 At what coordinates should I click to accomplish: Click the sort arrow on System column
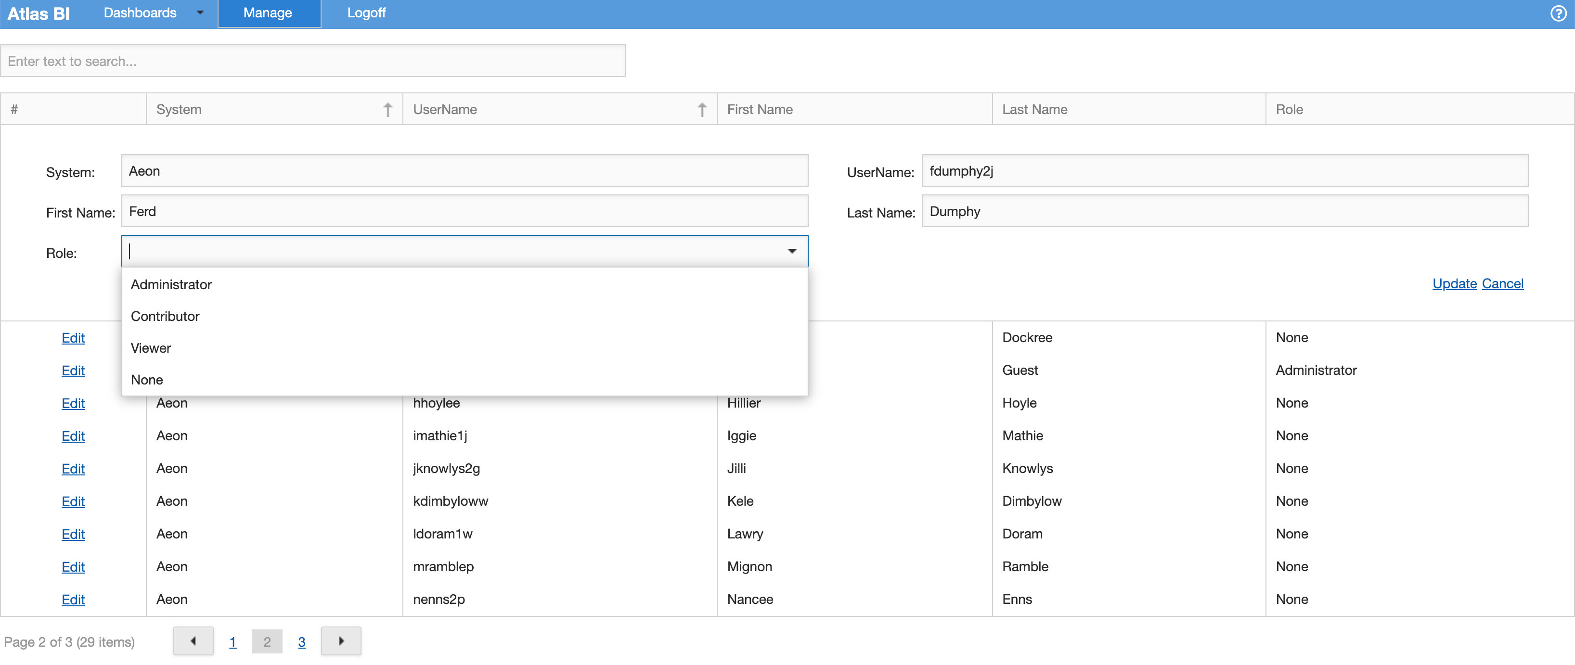click(x=387, y=110)
